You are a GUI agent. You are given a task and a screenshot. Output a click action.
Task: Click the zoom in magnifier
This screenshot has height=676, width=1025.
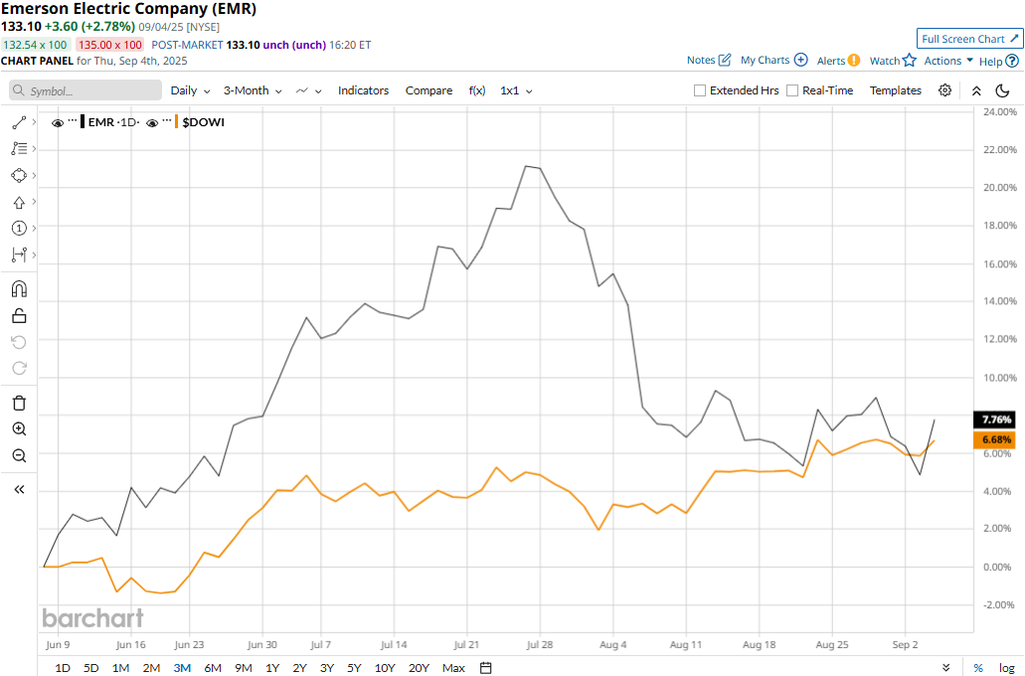[19, 428]
